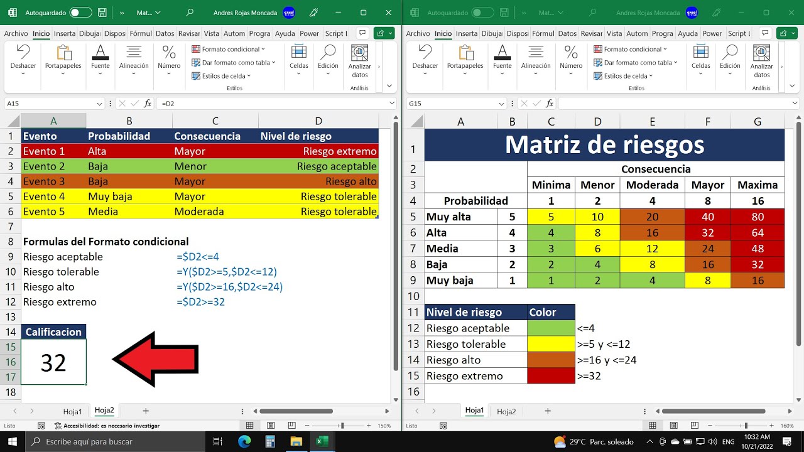
Task: Open comments icon in left window ribbon
Action: coord(362,33)
